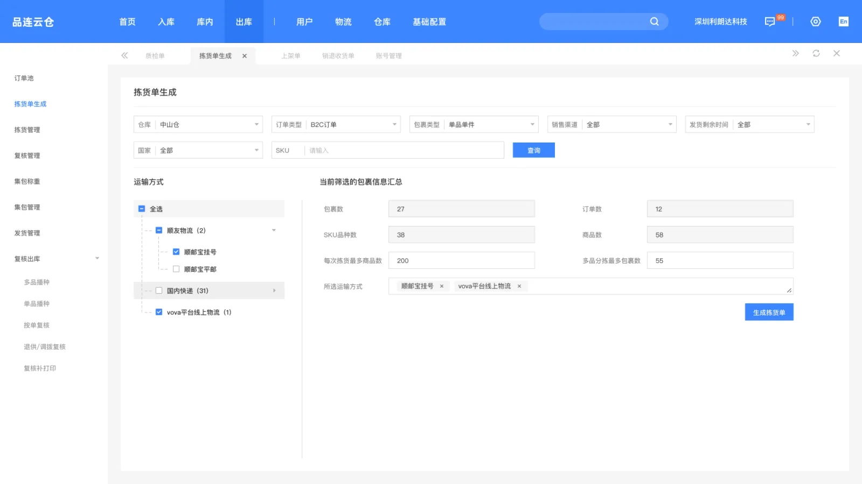The height and width of the screenshot is (484, 862).
Task: Collapse the 顺友物流 tree node arrow
Action: pyautogui.click(x=274, y=230)
